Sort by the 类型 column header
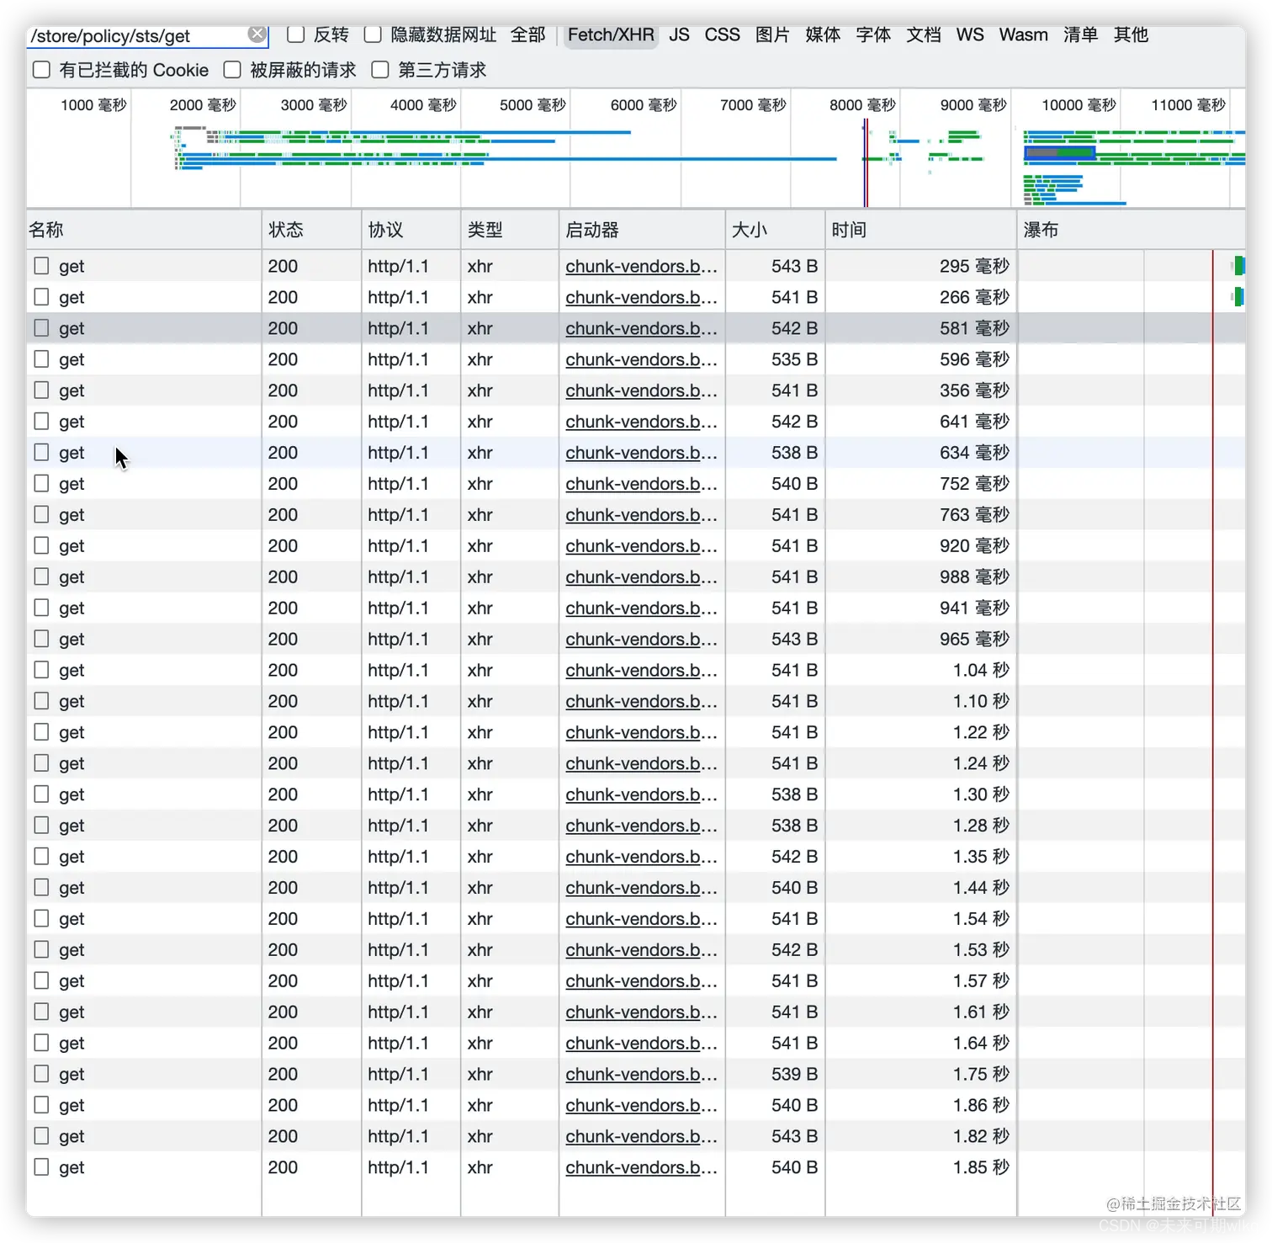The height and width of the screenshot is (1243, 1272). (510, 230)
